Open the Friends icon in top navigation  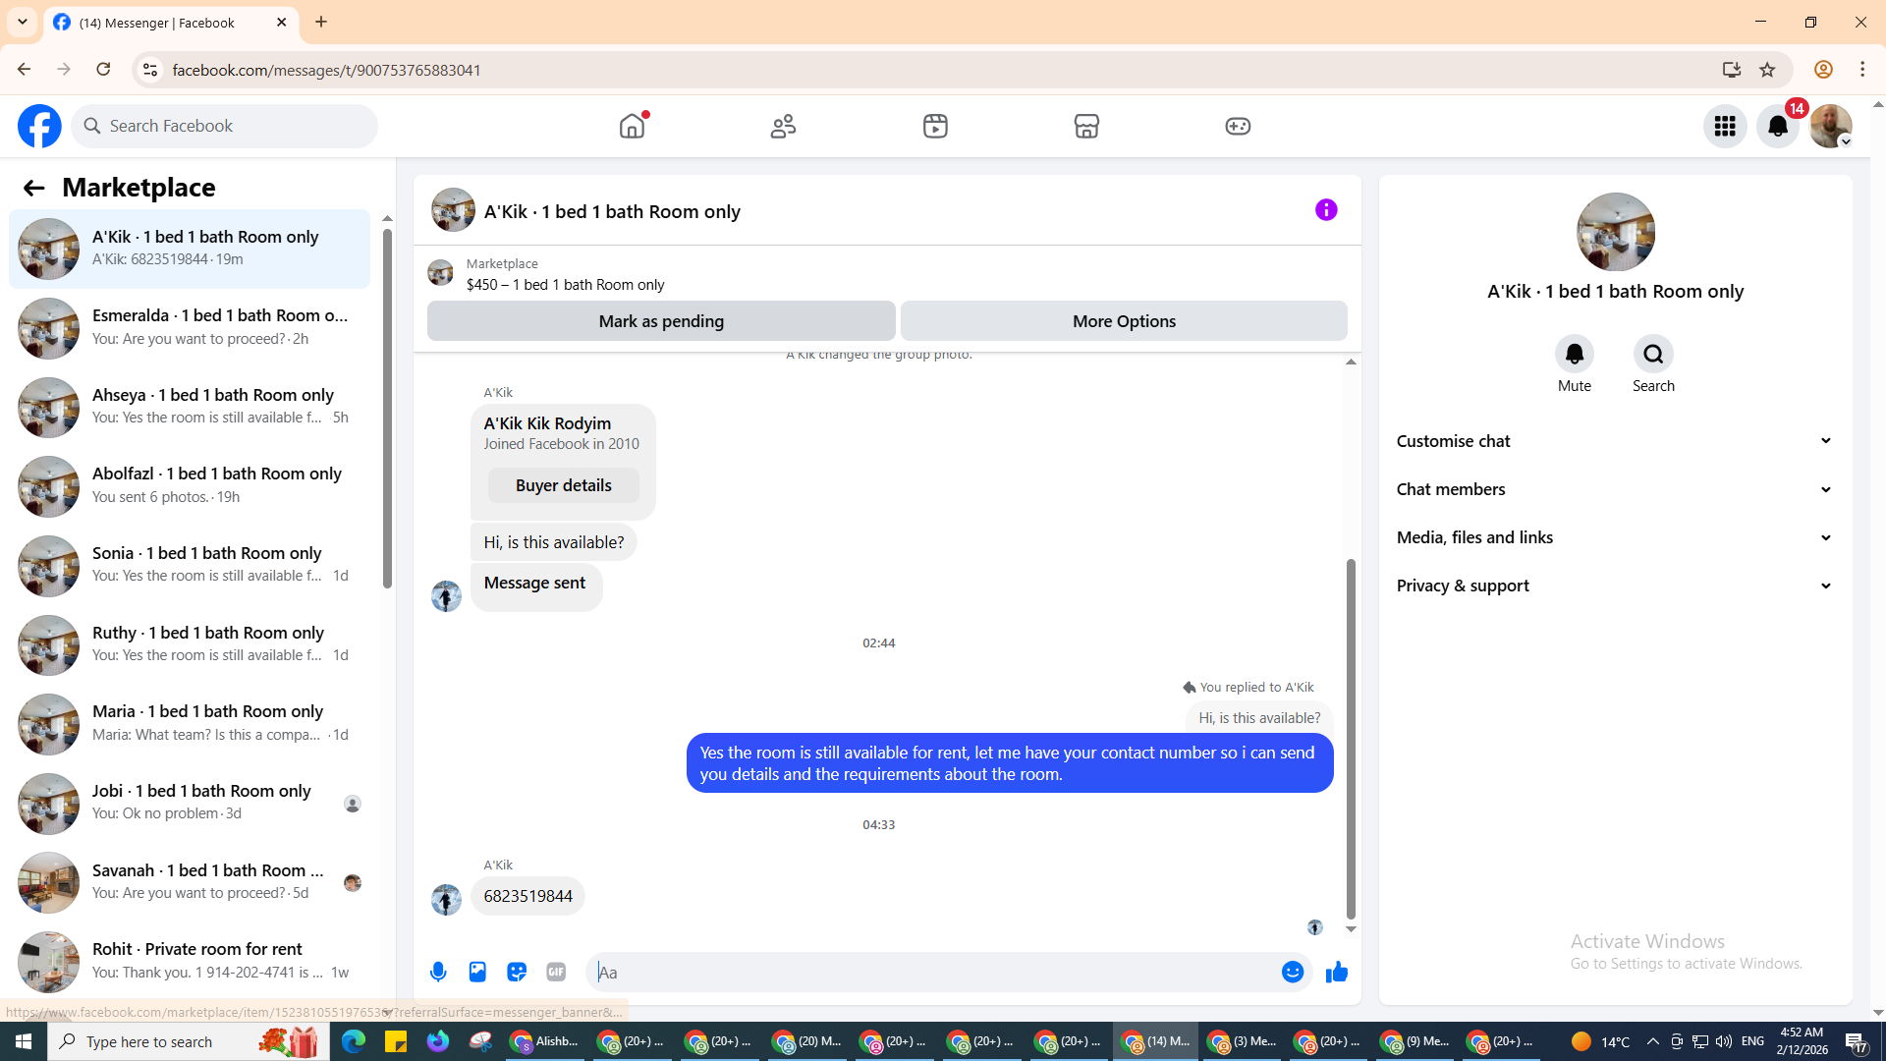[x=784, y=126]
